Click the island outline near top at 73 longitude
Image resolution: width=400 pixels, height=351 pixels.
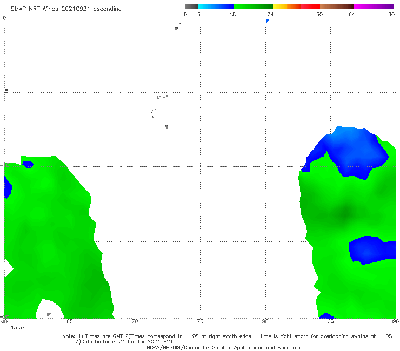click(176, 28)
